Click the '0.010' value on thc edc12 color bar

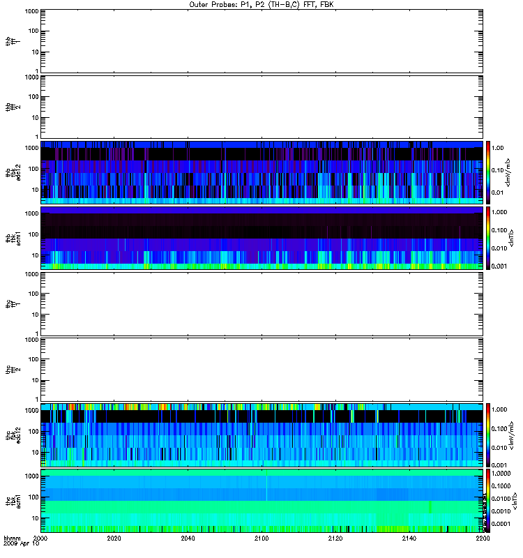tap(499, 448)
